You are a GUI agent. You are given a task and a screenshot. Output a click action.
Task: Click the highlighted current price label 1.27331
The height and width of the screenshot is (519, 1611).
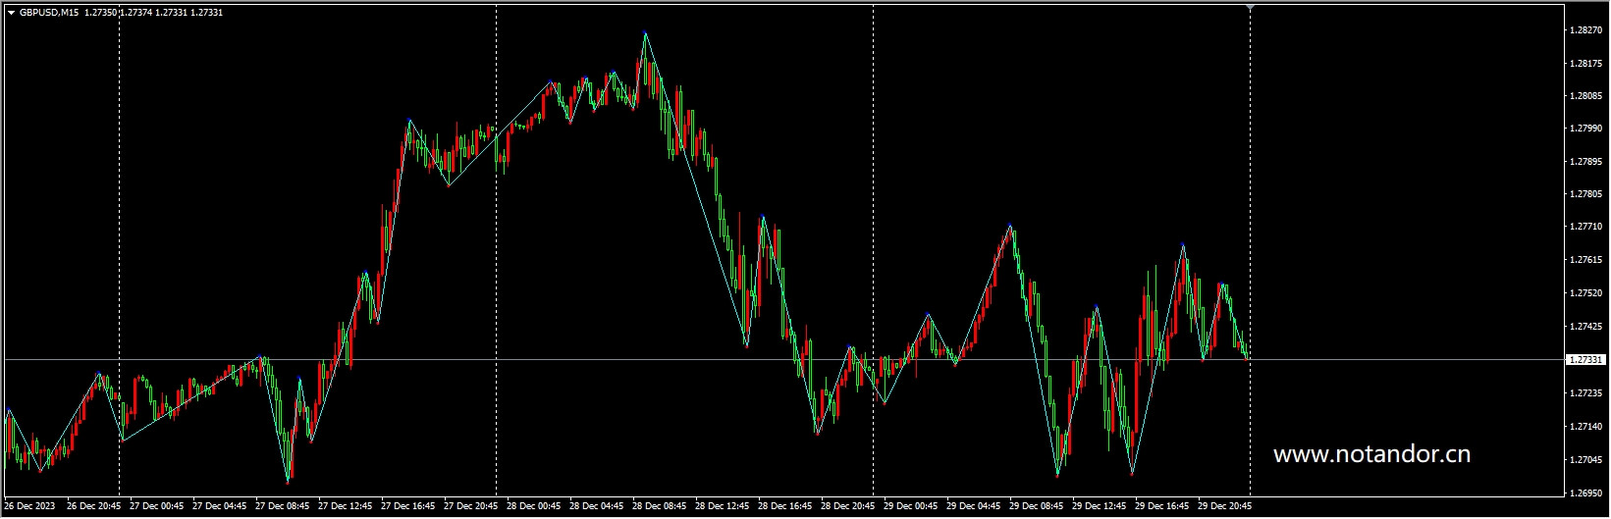pyautogui.click(x=1586, y=360)
